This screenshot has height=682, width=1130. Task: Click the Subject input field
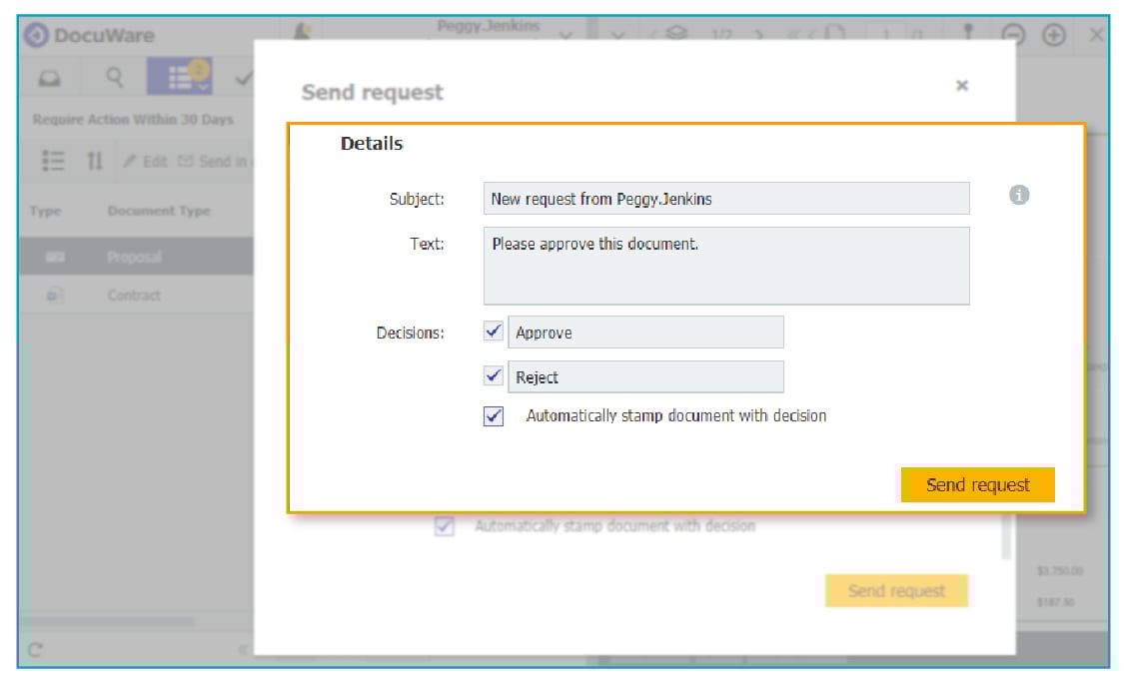point(725,198)
